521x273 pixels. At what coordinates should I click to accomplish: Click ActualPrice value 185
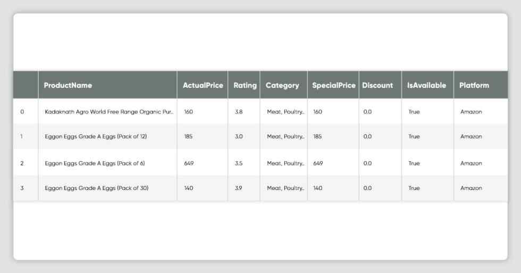coord(188,136)
